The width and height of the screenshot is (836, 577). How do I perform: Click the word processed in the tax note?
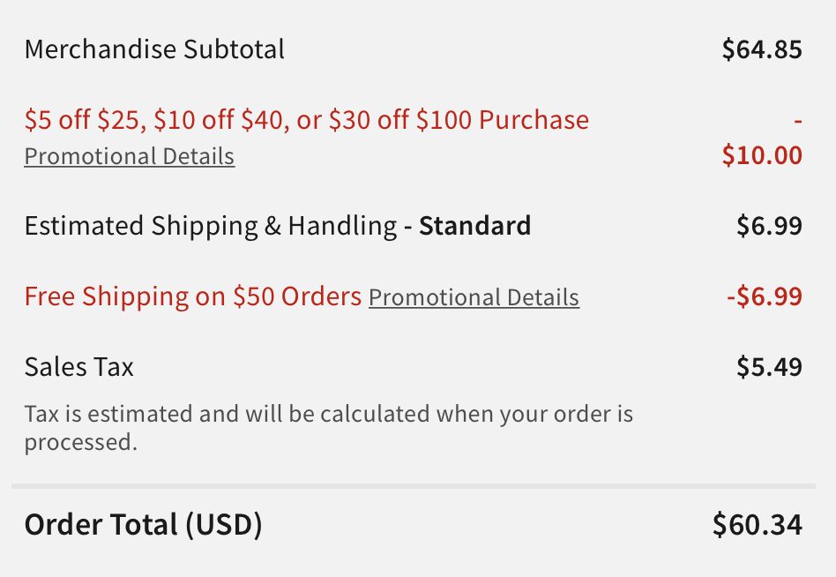point(81,443)
